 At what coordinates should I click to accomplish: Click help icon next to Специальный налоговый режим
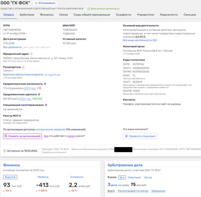point(46,105)
